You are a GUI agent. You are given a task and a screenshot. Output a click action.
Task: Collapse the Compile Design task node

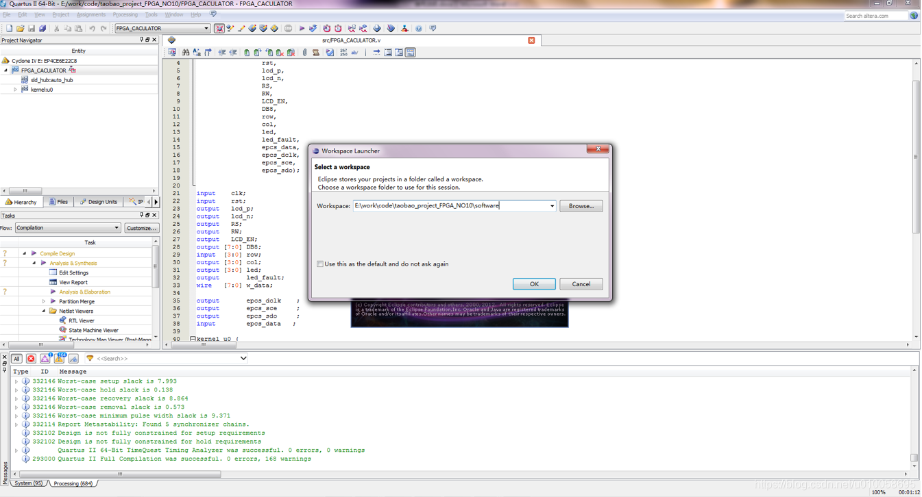point(25,253)
